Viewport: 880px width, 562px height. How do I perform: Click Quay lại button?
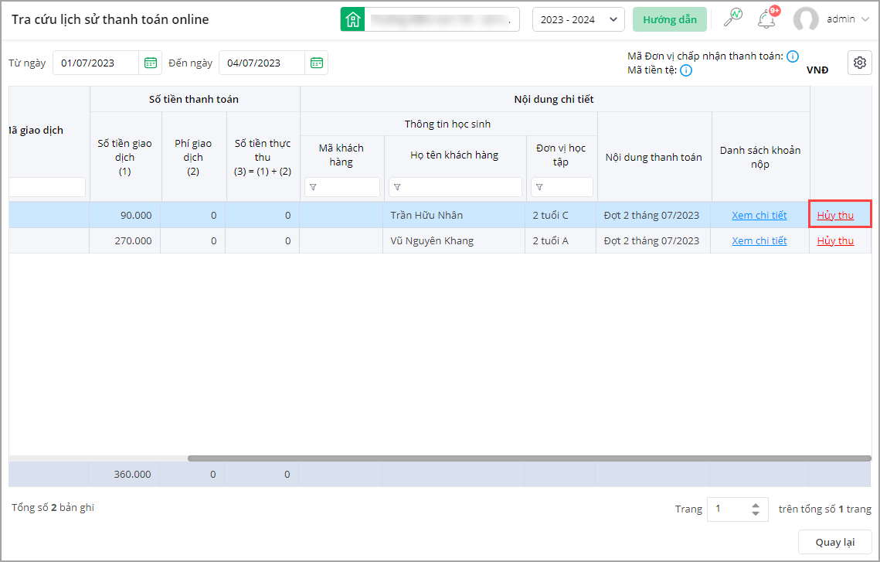click(x=834, y=542)
